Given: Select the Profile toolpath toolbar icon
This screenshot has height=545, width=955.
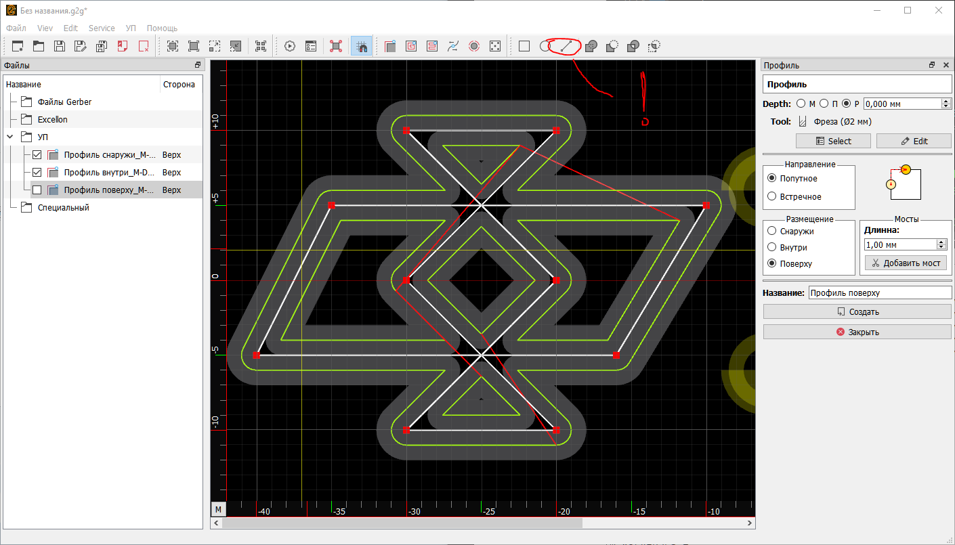Looking at the screenshot, I should click(390, 46).
